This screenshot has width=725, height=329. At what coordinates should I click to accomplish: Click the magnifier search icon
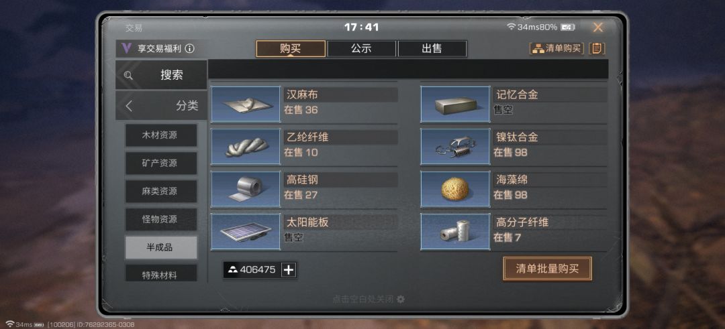(128, 76)
